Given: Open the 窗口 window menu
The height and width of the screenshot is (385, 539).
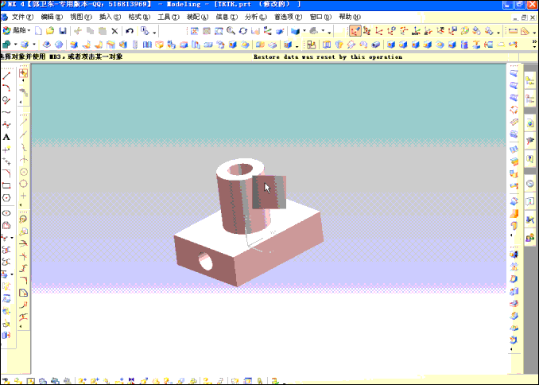Looking at the screenshot, I should (320, 17).
